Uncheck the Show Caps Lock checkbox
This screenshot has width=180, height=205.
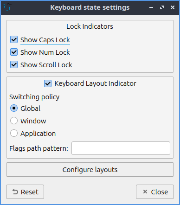[14, 39]
